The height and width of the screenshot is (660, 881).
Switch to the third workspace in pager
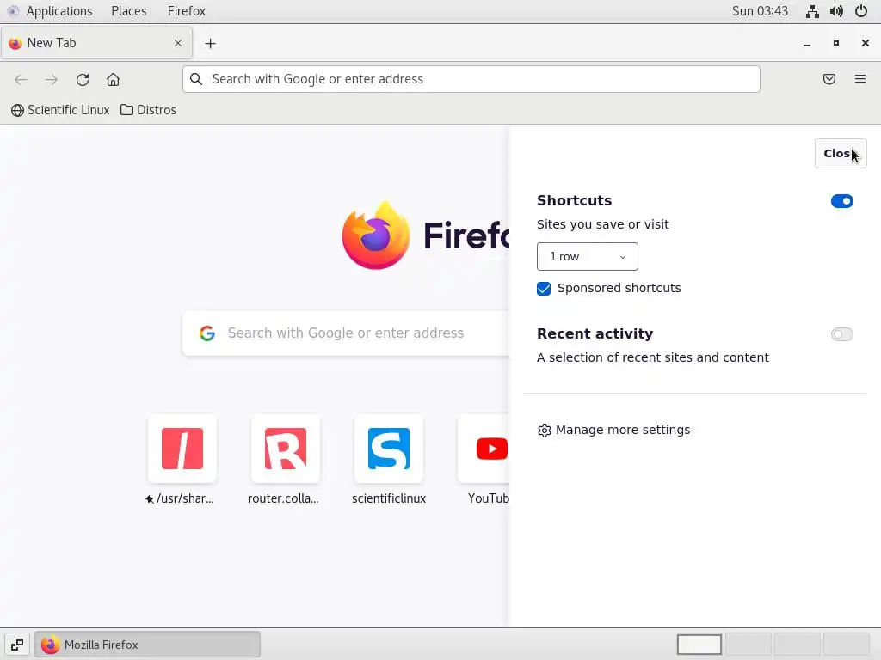(x=798, y=645)
